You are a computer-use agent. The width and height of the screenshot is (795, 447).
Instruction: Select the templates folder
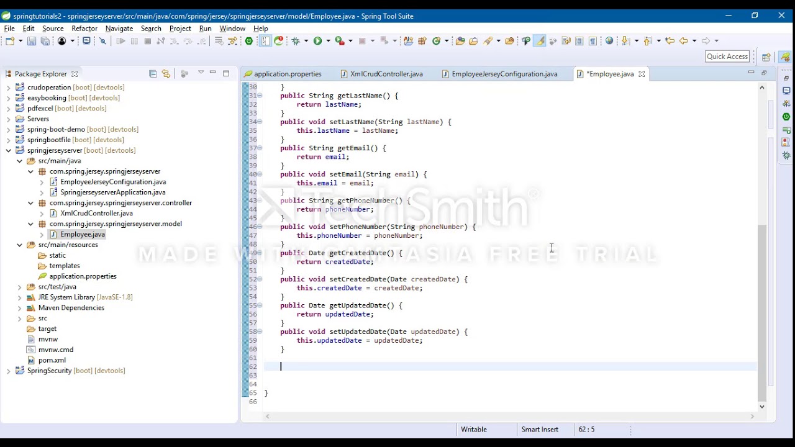click(65, 266)
